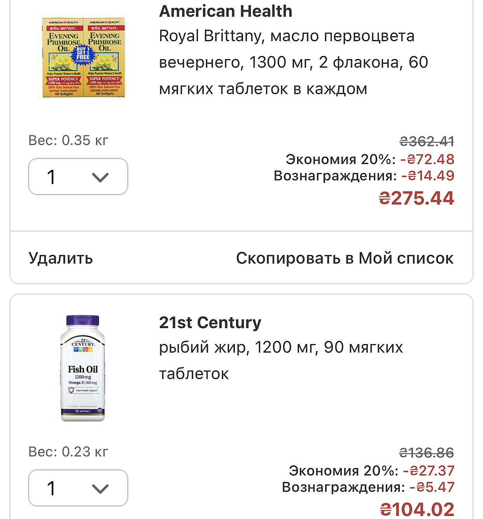Tap the -₴27.37 savings line
483x519 pixels.
pos(371,471)
